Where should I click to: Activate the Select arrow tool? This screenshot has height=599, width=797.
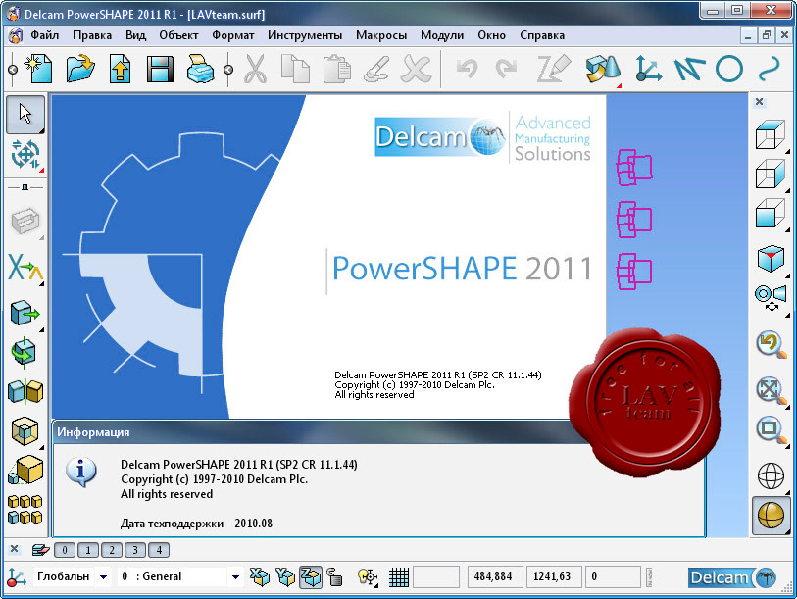(x=25, y=114)
